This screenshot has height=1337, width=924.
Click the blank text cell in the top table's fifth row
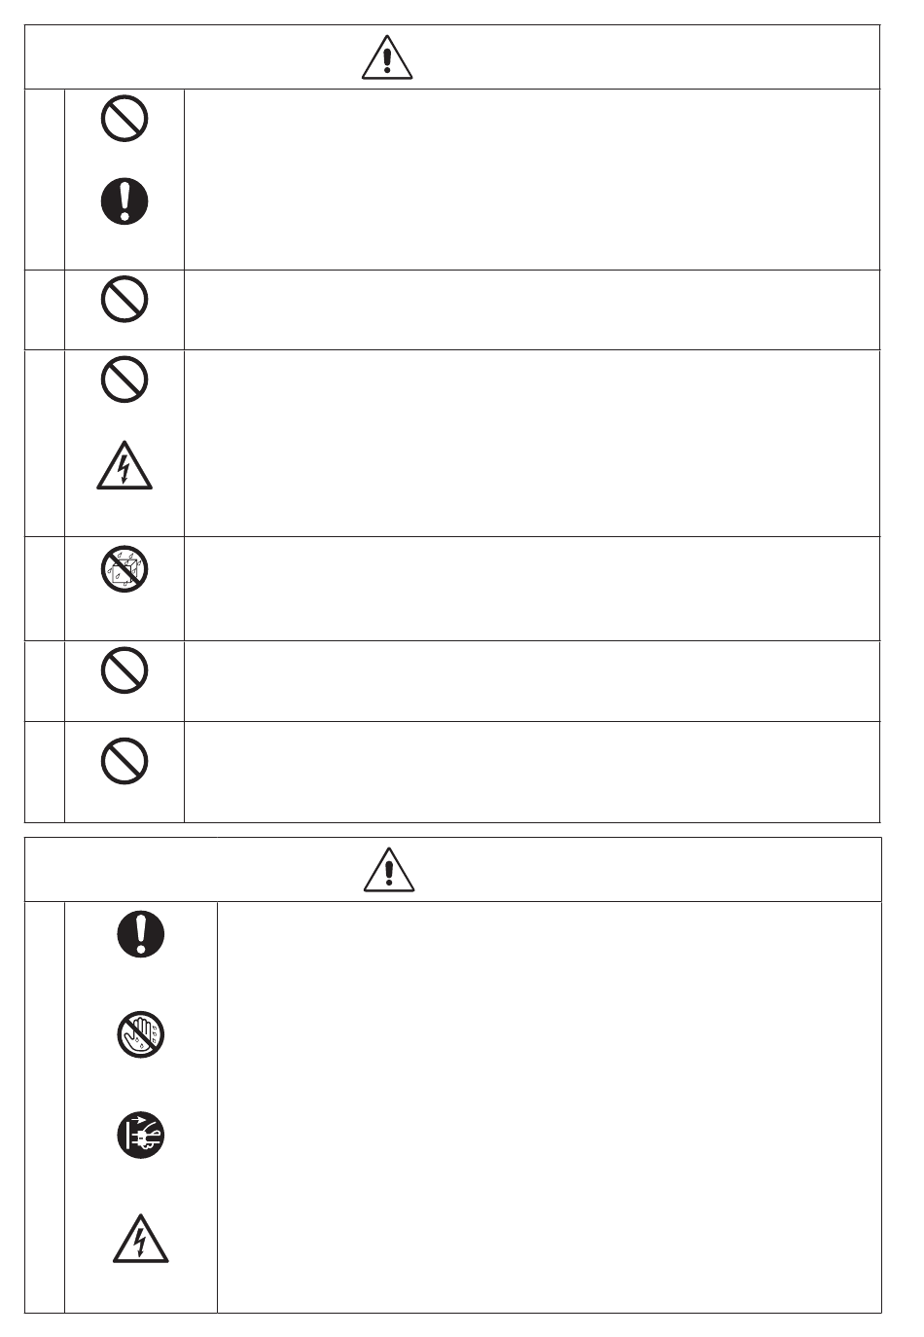click(531, 680)
